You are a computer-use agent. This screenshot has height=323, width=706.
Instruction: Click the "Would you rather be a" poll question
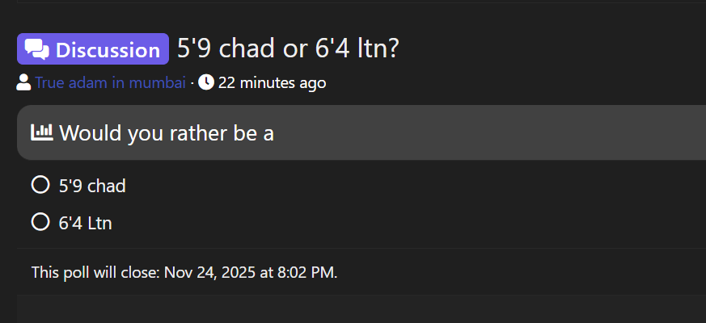click(x=167, y=132)
